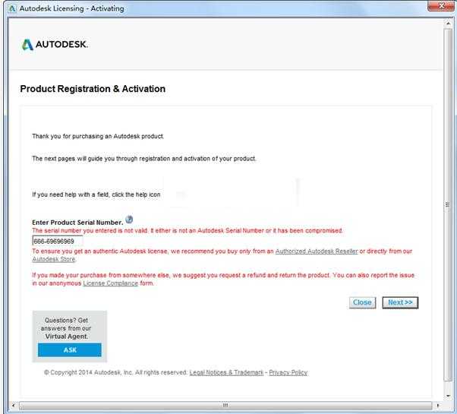Image resolution: width=457 pixels, height=414 pixels.
Task: Click the Autodesk title bar app icon
Action: click(12, 8)
